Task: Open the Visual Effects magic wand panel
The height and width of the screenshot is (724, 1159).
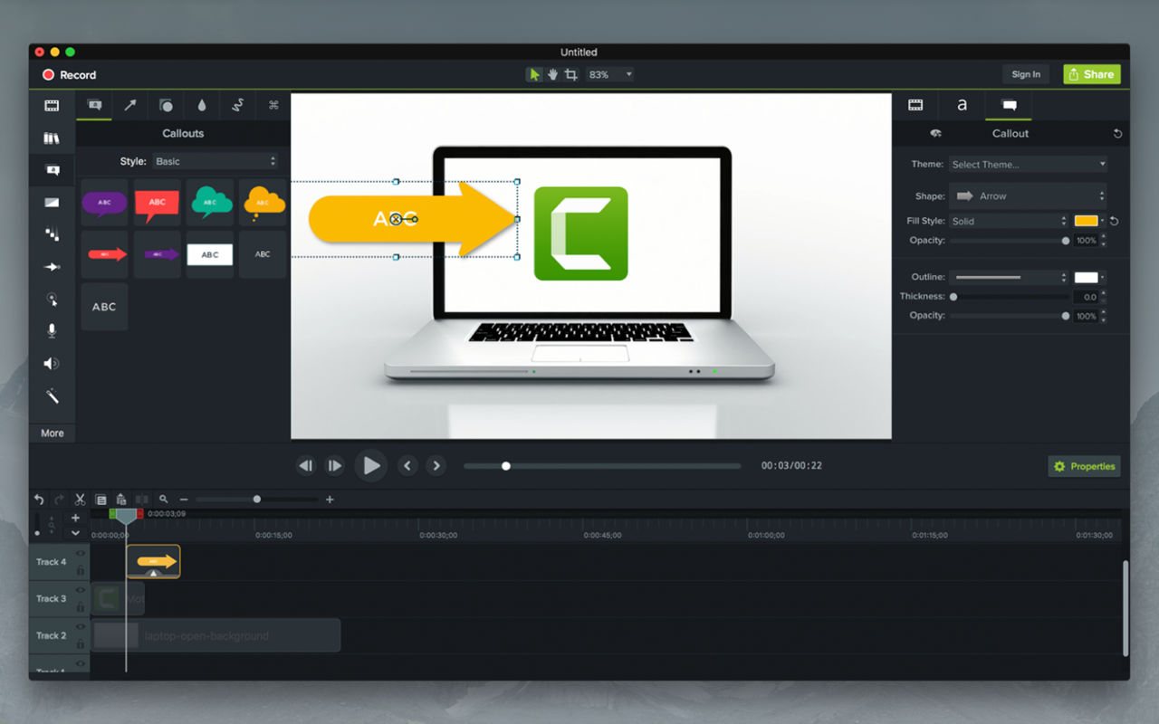Action: (x=52, y=396)
